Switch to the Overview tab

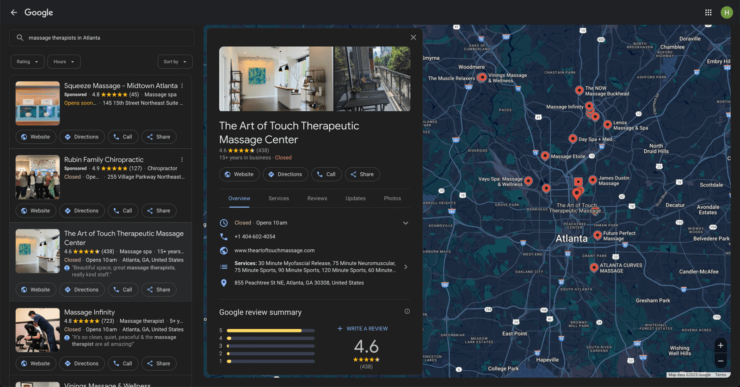(239, 199)
